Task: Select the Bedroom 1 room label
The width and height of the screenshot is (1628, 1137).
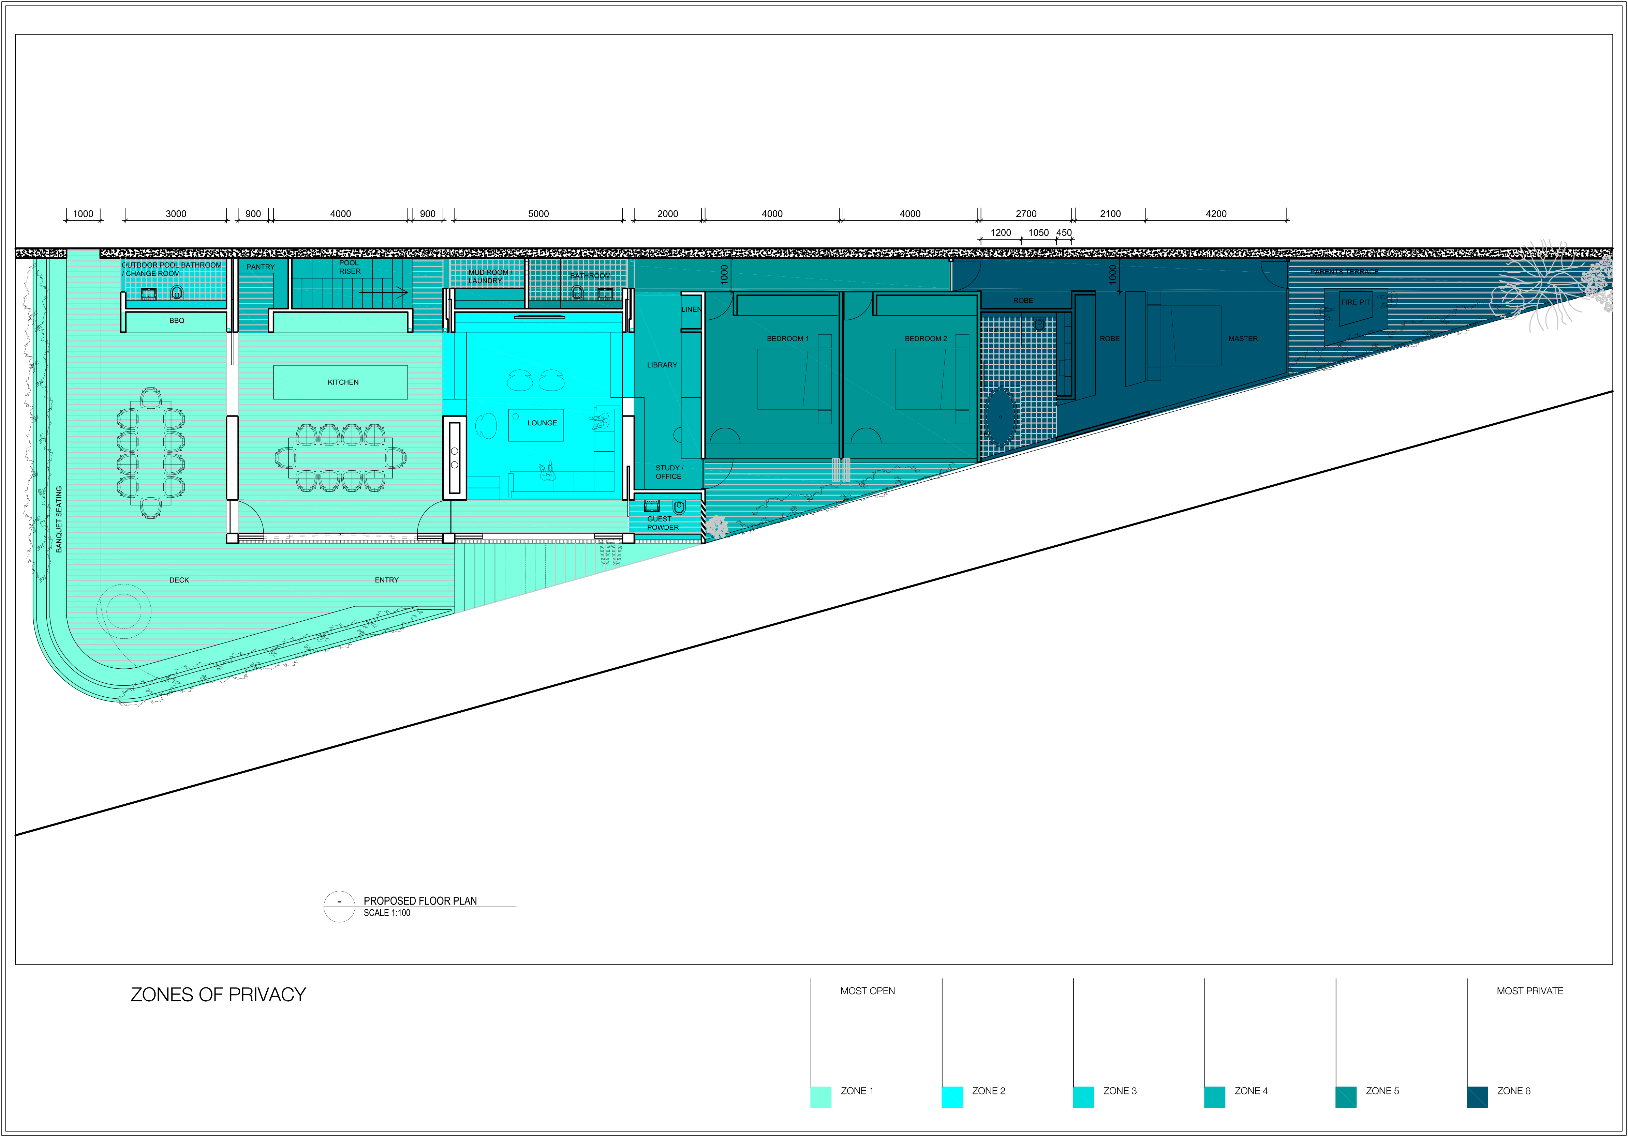Action: 787,339
